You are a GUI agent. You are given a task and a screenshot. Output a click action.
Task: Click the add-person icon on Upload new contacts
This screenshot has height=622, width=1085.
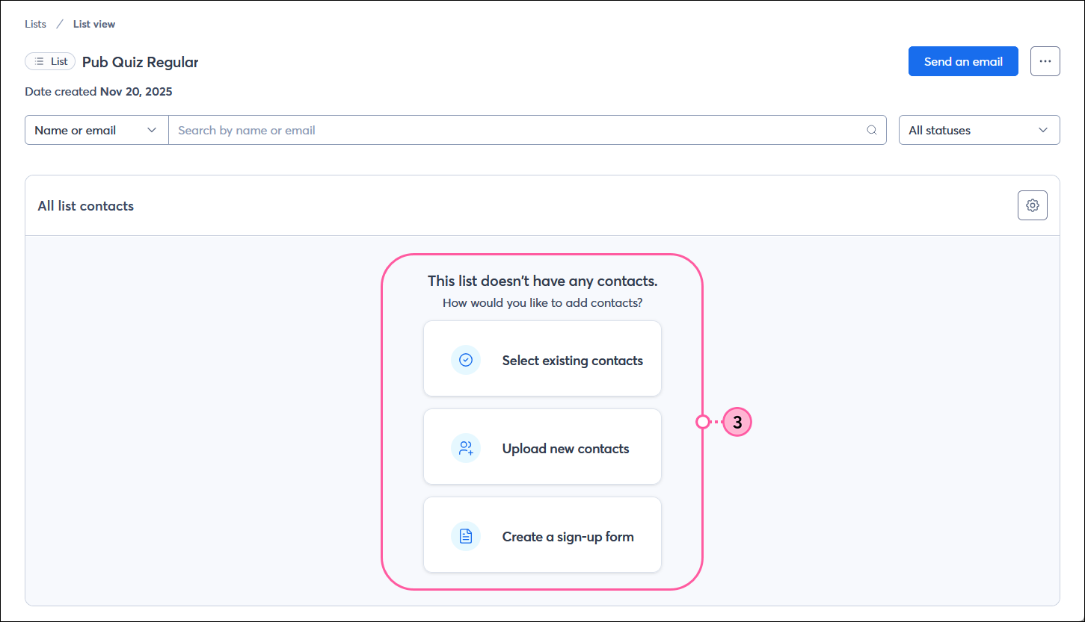click(x=466, y=447)
